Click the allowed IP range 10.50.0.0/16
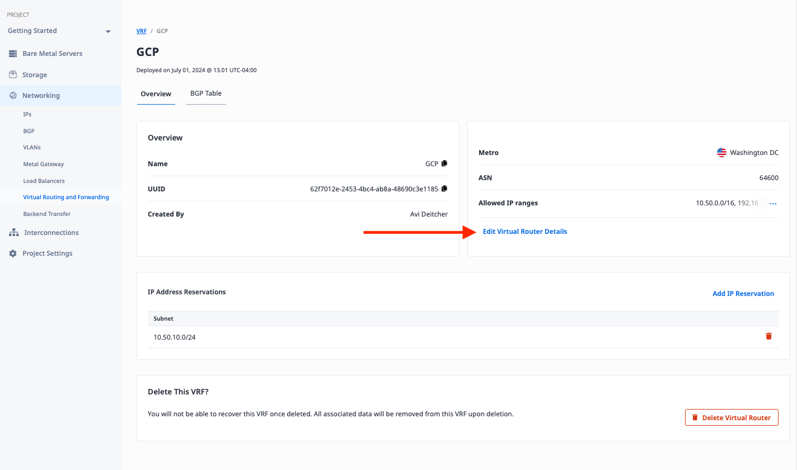 tap(716, 203)
